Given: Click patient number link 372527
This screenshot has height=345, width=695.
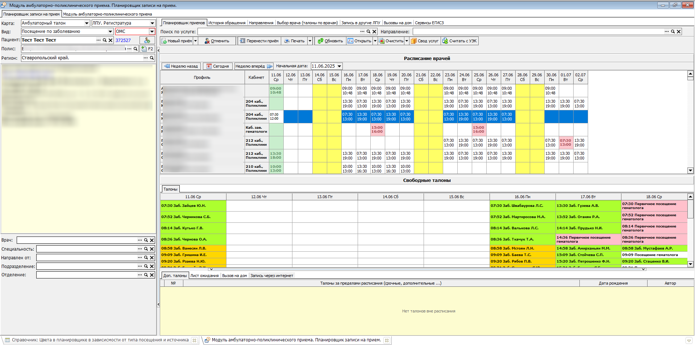Looking at the screenshot, I should [123, 41].
